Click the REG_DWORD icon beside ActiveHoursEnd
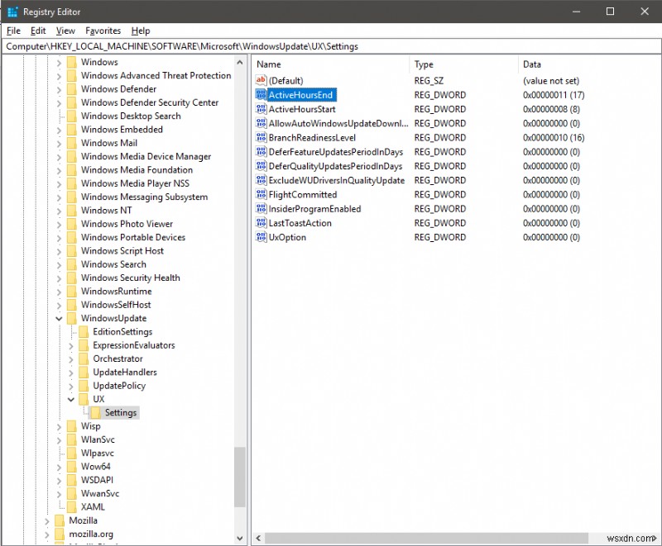Screen dimensions: 662x546 (261, 93)
